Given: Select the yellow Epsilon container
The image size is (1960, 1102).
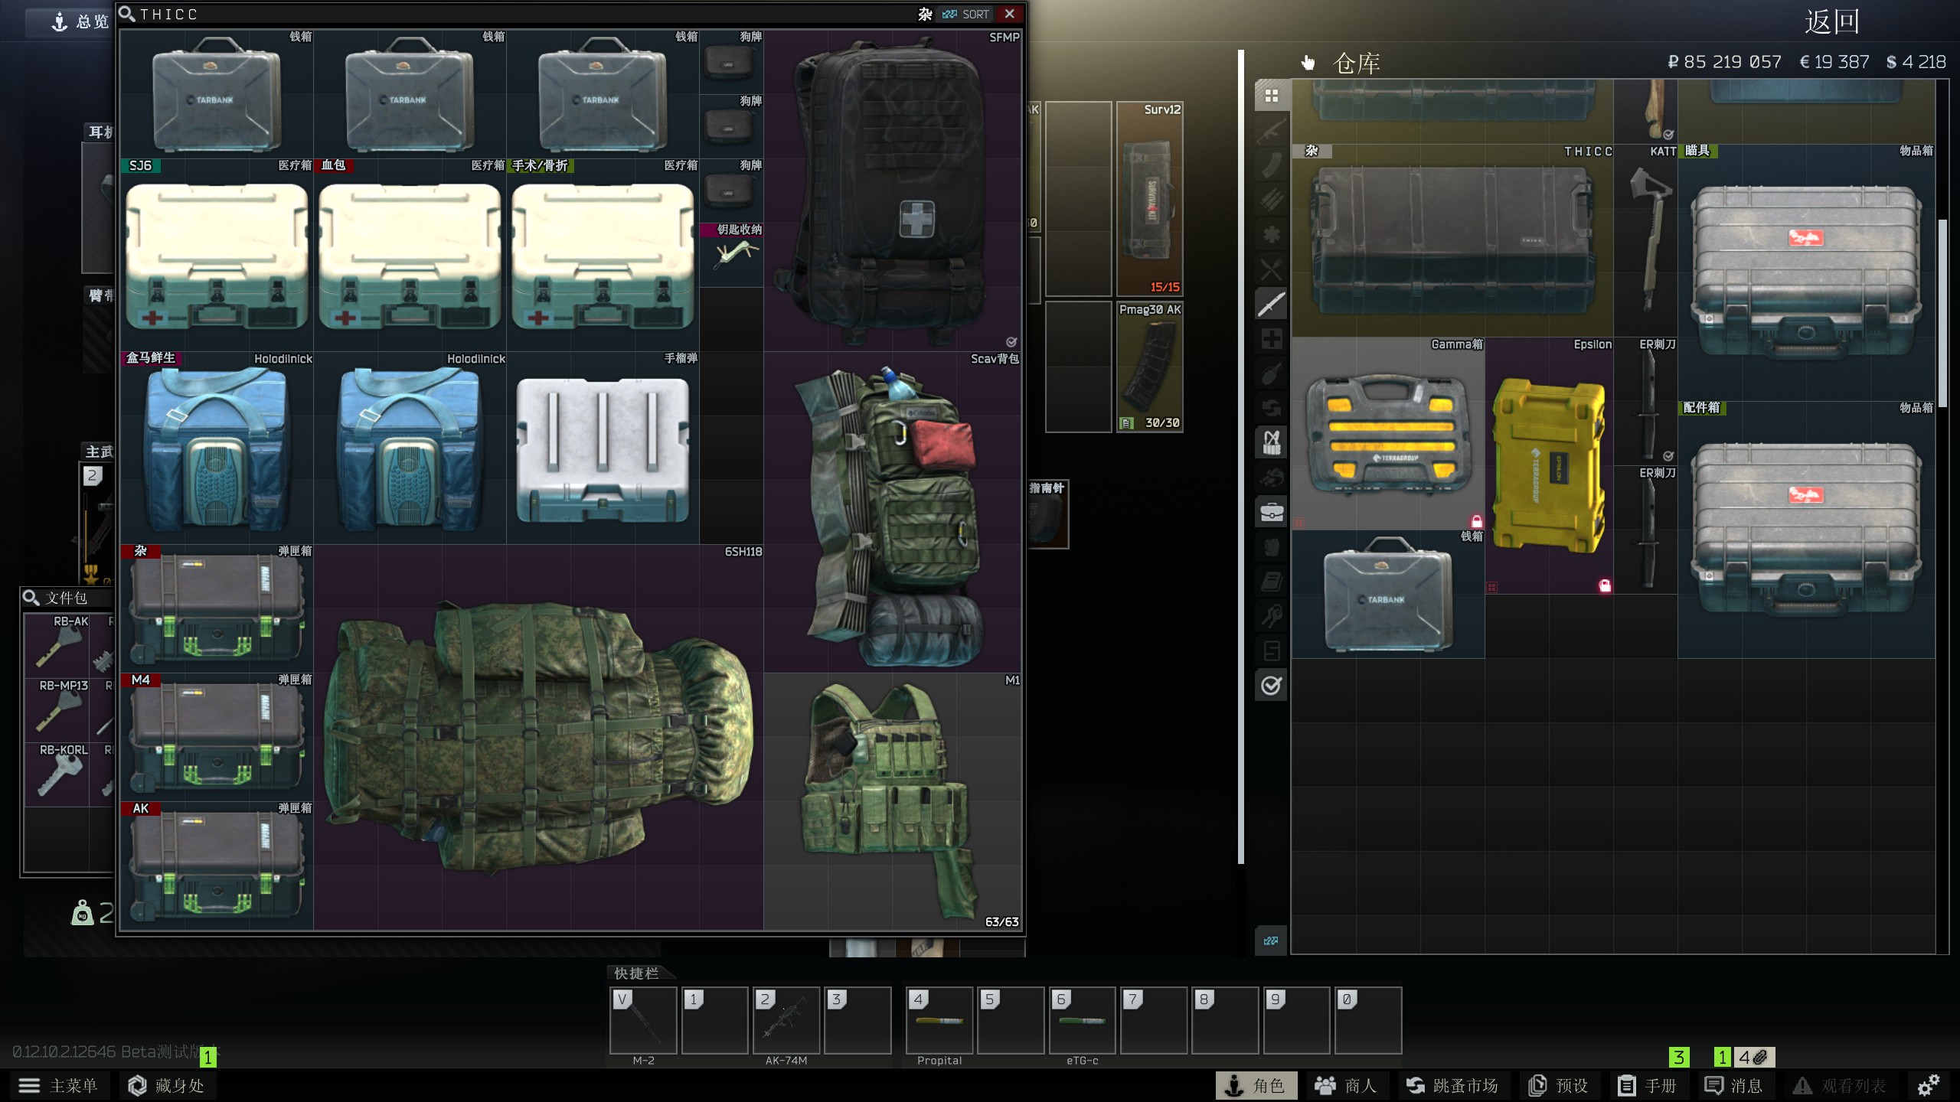Looking at the screenshot, I should point(1548,465).
